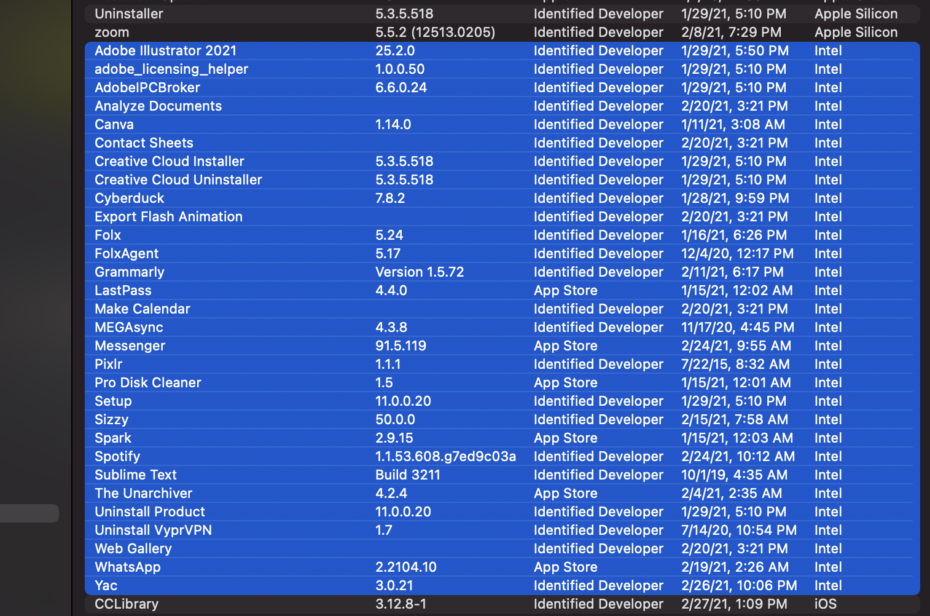The image size is (930, 616).
Task: Click Grammarly's Version 1.5.72 cell
Action: [420, 272]
